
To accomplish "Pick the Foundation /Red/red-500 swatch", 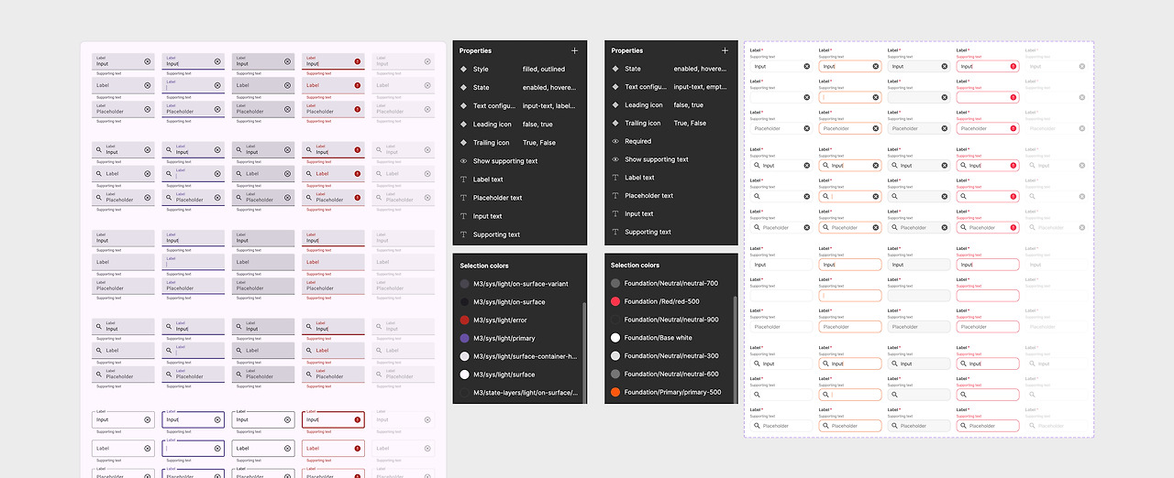I will tap(615, 301).
